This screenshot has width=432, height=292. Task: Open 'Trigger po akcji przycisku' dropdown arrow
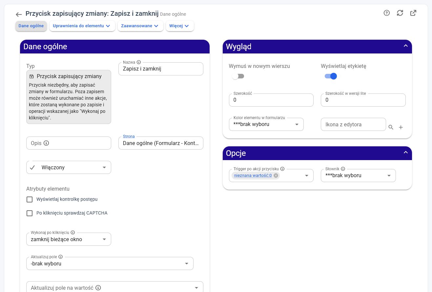(x=307, y=176)
